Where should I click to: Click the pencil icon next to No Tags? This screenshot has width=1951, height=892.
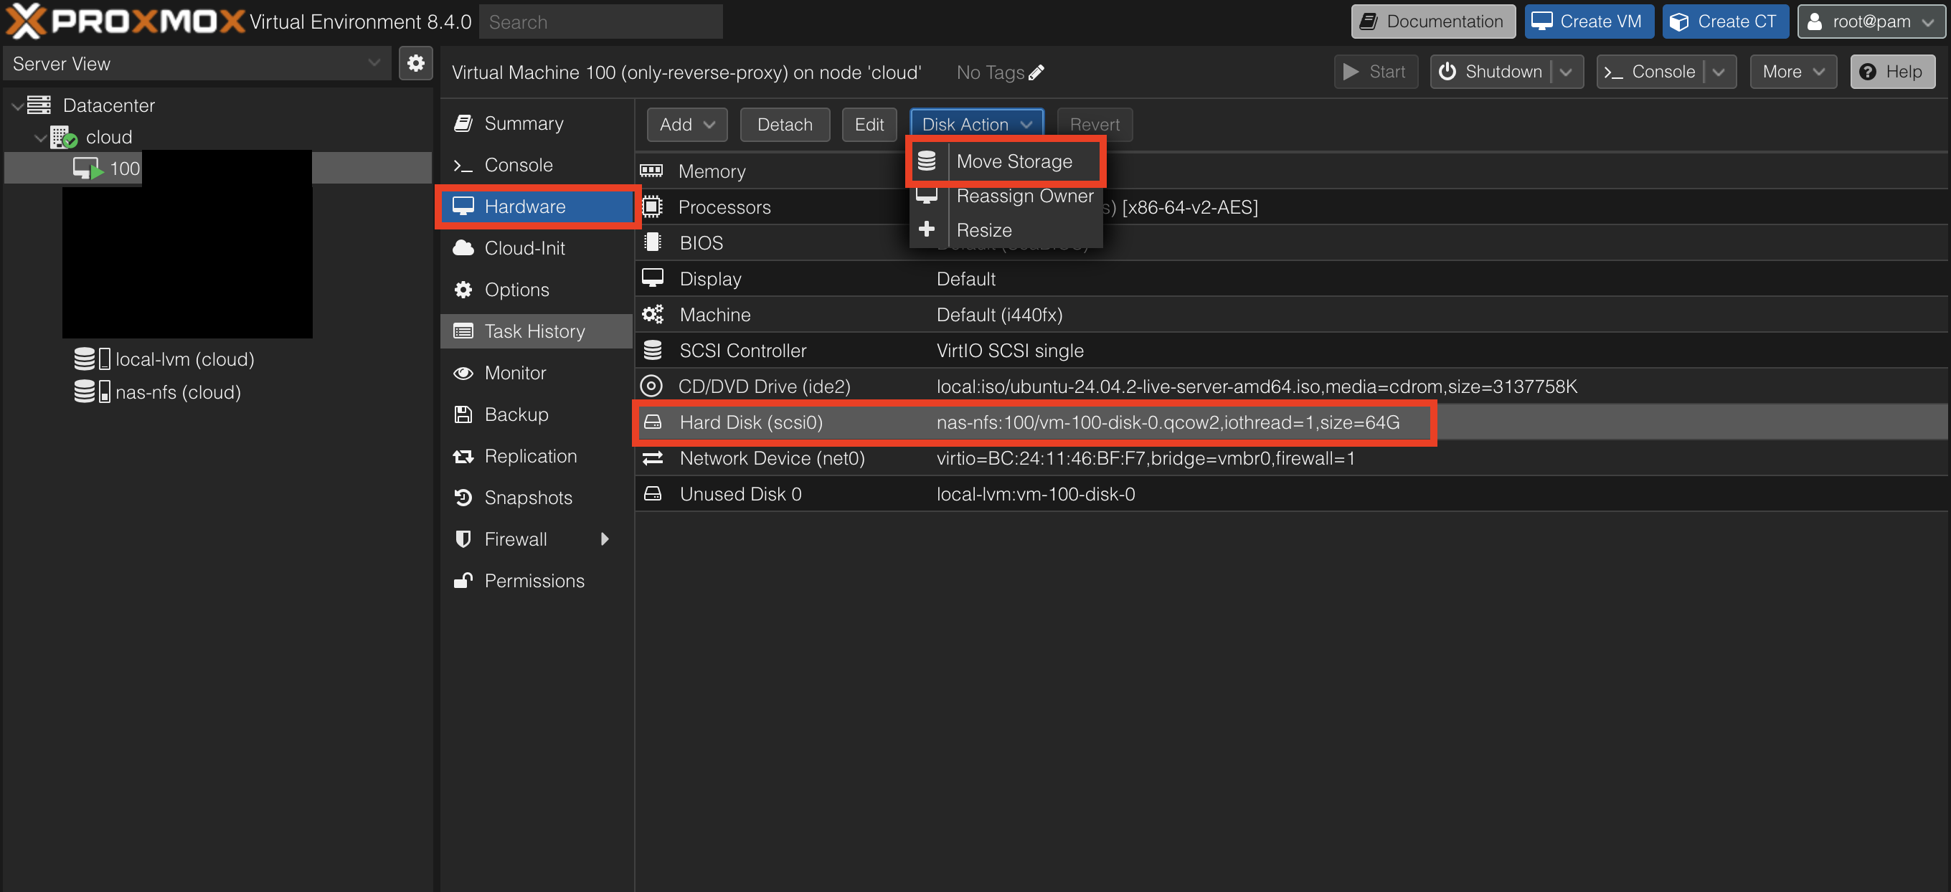coord(1036,72)
